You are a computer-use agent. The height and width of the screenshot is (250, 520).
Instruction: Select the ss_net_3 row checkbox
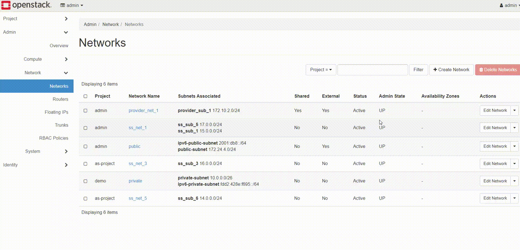(x=86, y=164)
